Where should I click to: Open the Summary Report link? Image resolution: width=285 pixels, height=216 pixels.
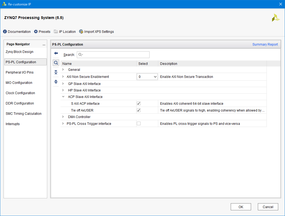[265, 44]
